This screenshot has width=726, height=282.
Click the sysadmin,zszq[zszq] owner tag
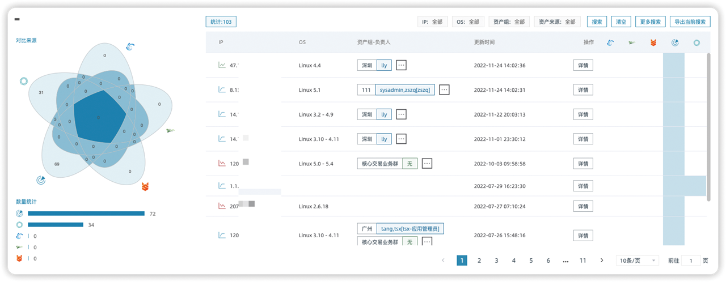405,89
